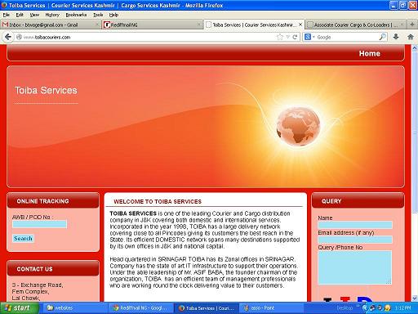Bookmark this page with the star icon
This screenshot has width=418, height=314.
click(x=280, y=37)
